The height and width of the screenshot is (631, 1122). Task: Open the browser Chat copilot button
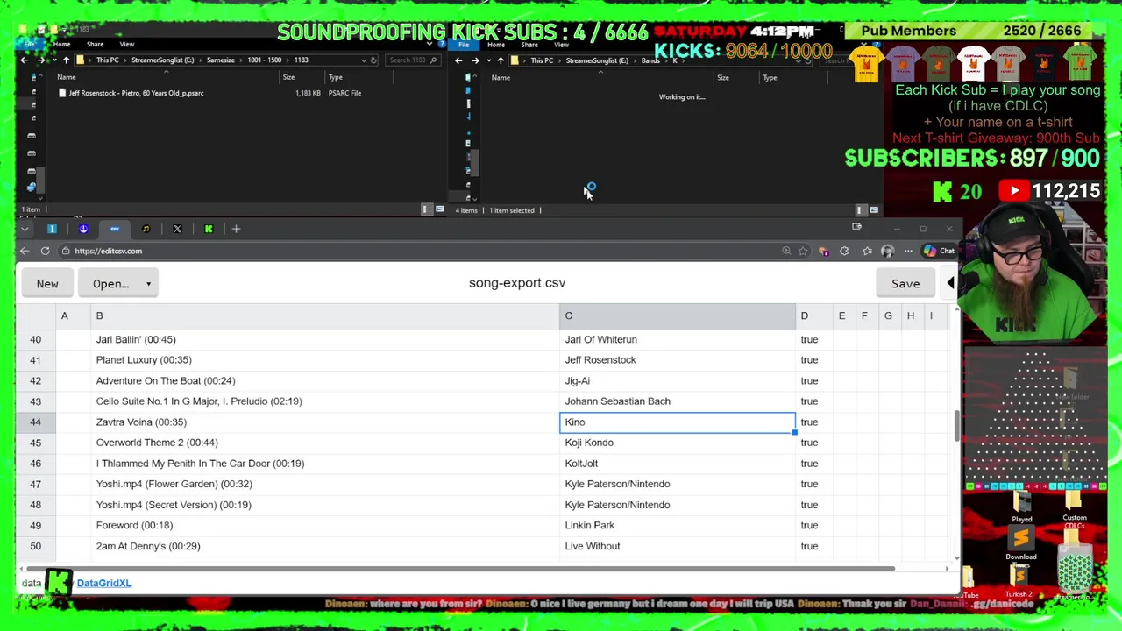tap(939, 251)
